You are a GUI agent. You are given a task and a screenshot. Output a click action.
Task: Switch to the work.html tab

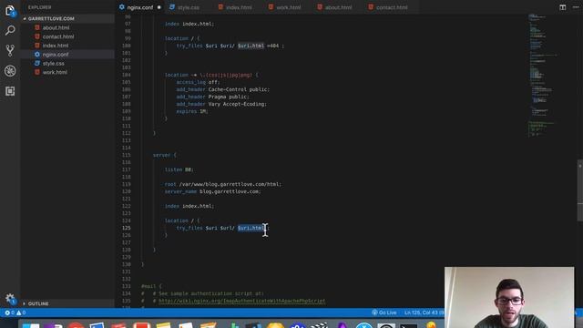(288, 7)
